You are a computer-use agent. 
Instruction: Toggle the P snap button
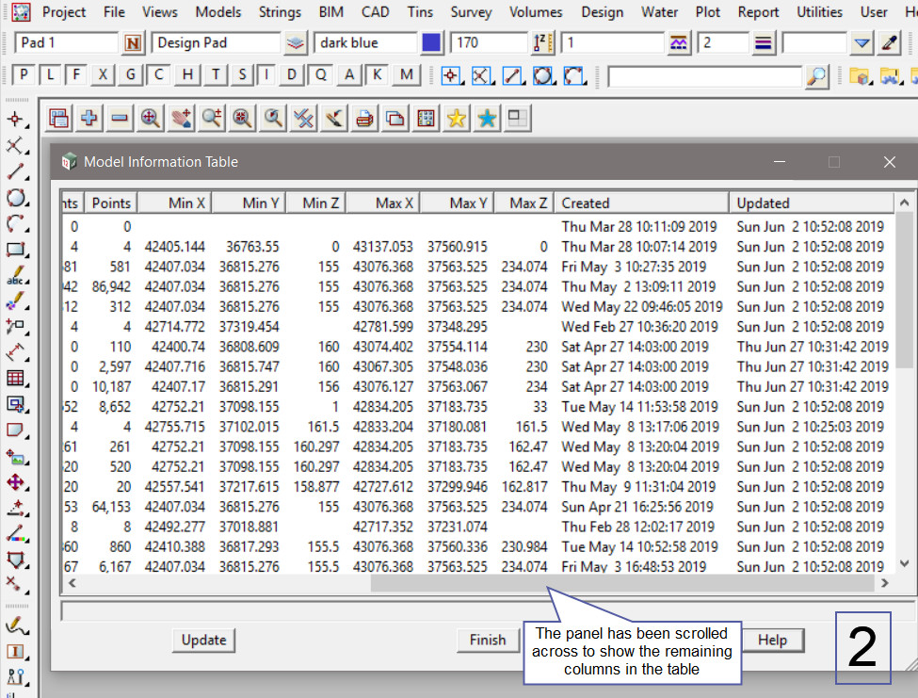pyautogui.click(x=24, y=75)
